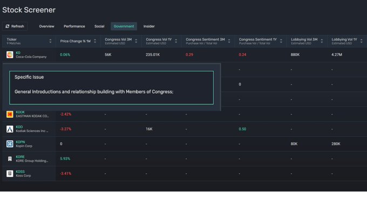367x206 pixels.
Task: Sort by Congress Vol 3M arrows
Action: point(136,41)
